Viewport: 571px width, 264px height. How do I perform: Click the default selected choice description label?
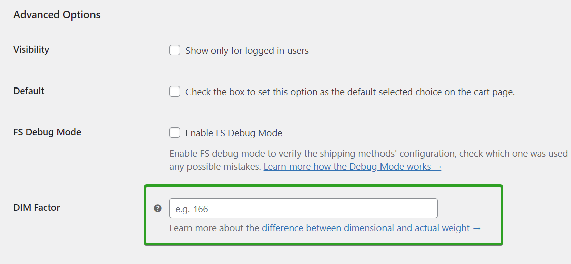click(x=350, y=92)
